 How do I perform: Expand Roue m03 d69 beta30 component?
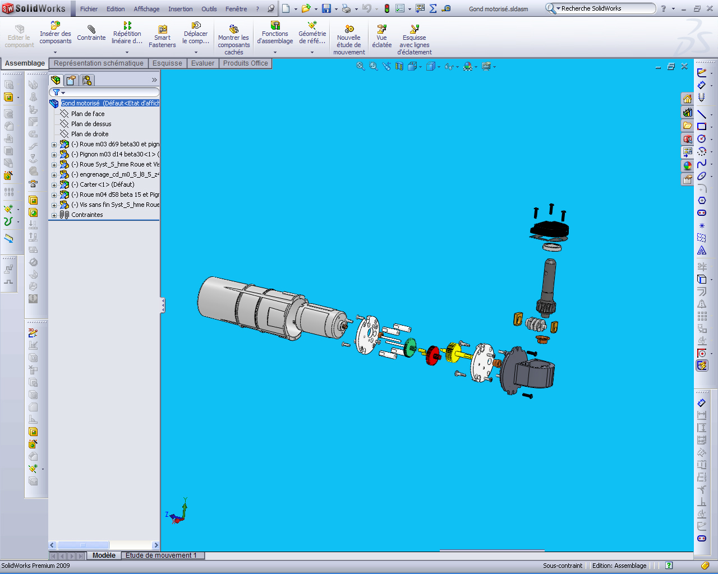click(54, 145)
